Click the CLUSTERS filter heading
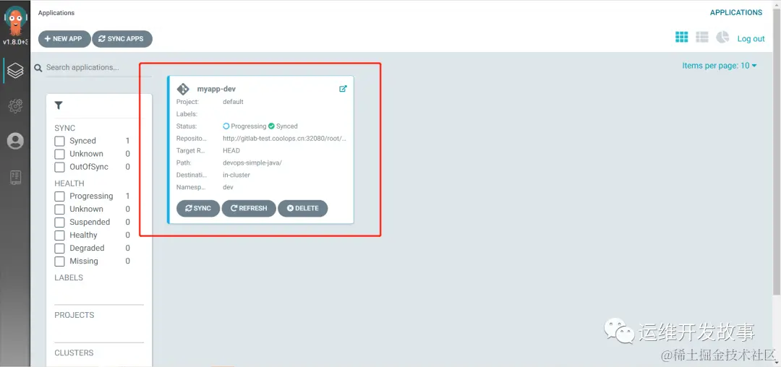781x367 pixels. click(74, 353)
